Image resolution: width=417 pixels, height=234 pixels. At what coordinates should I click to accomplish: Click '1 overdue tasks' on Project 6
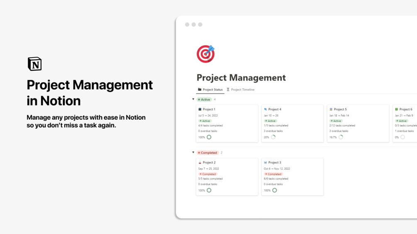[x=404, y=131]
